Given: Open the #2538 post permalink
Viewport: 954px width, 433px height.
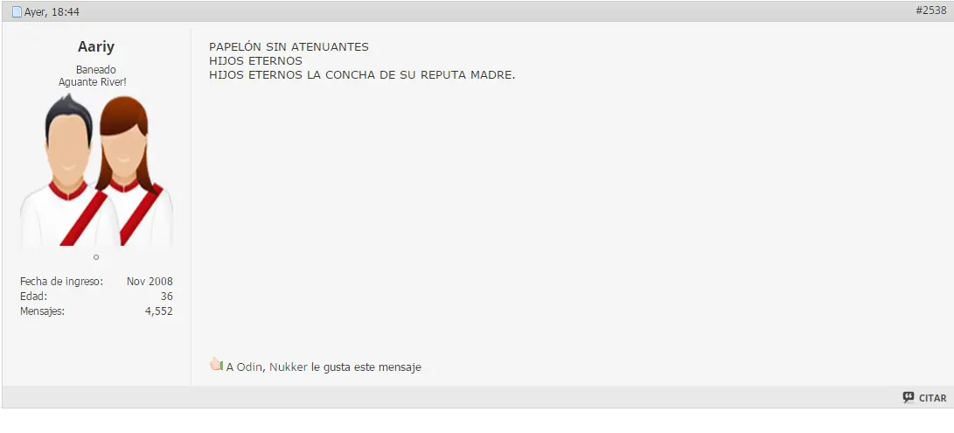Looking at the screenshot, I should pos(931,10).
